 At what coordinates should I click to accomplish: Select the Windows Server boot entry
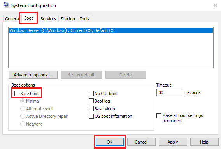point(111,30)
